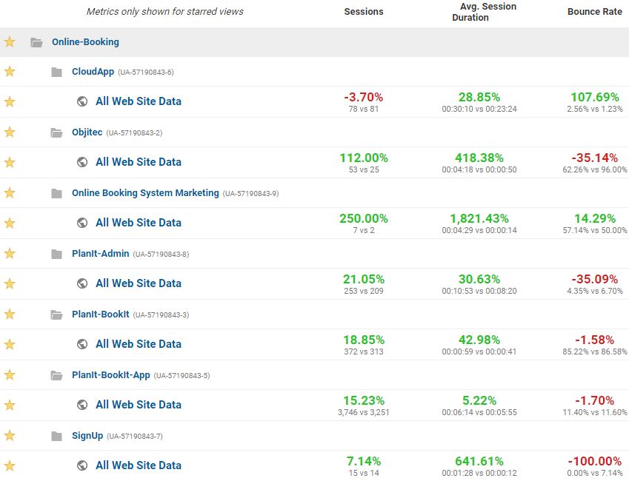Click globe icon under PlanIt-Admin view
This screenshot has width=629, height=481.
pos(82,283)
